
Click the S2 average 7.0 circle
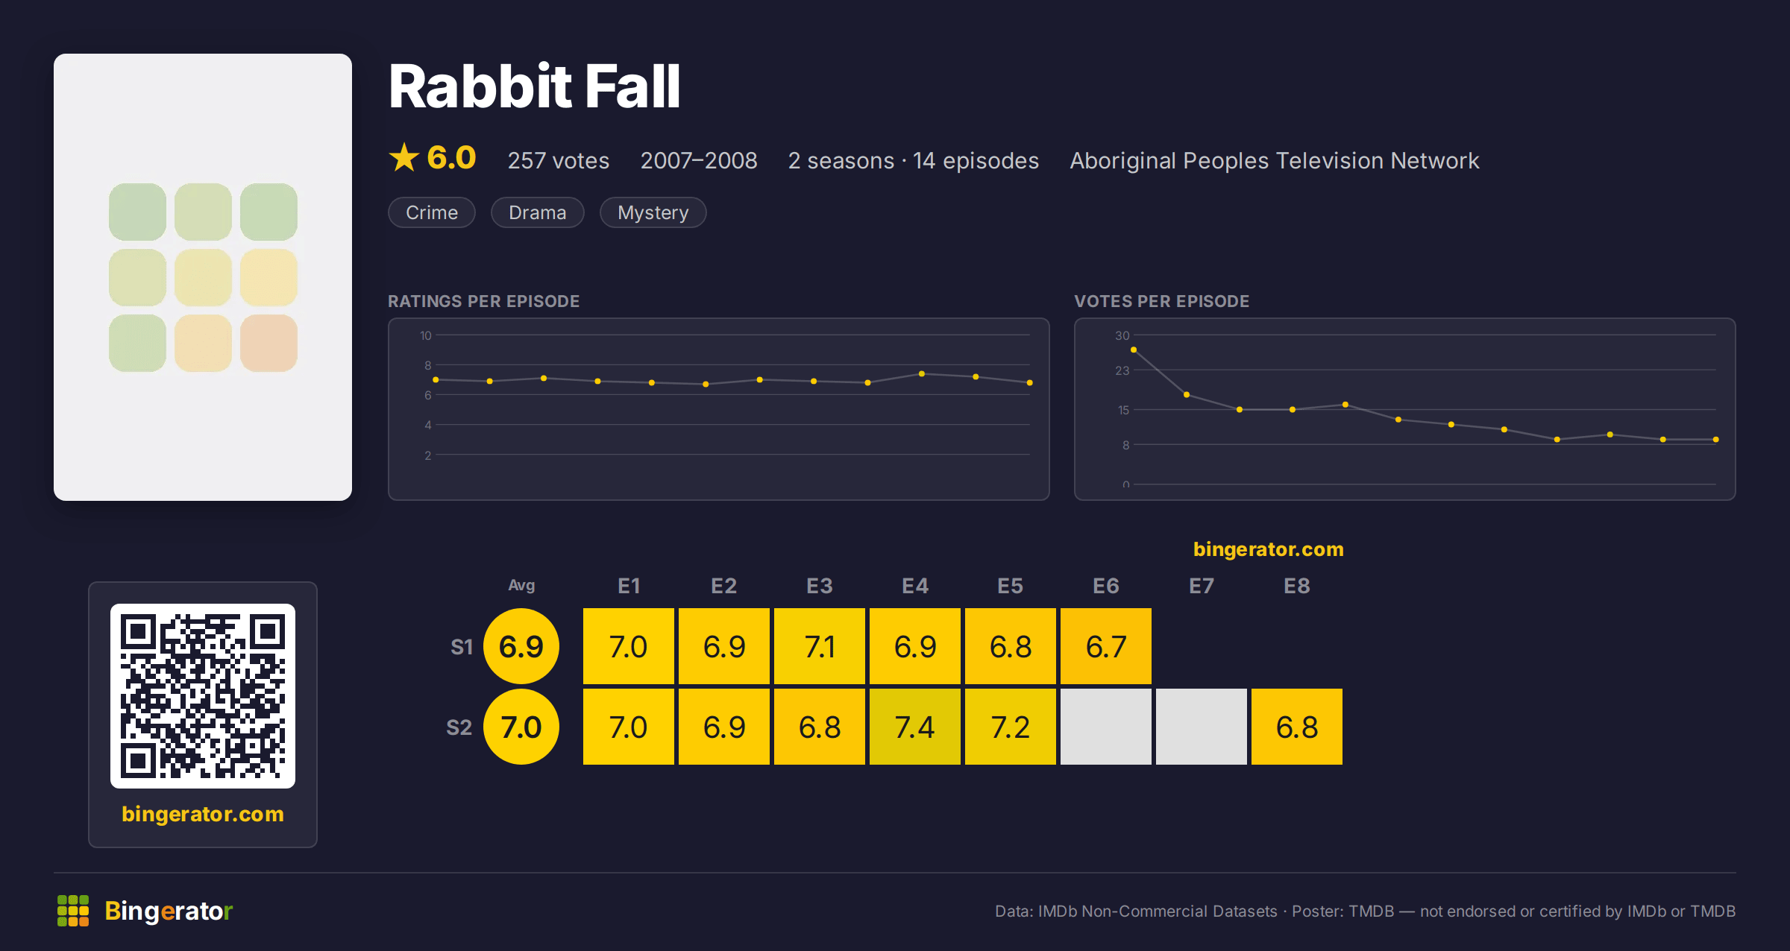[521, 727]
